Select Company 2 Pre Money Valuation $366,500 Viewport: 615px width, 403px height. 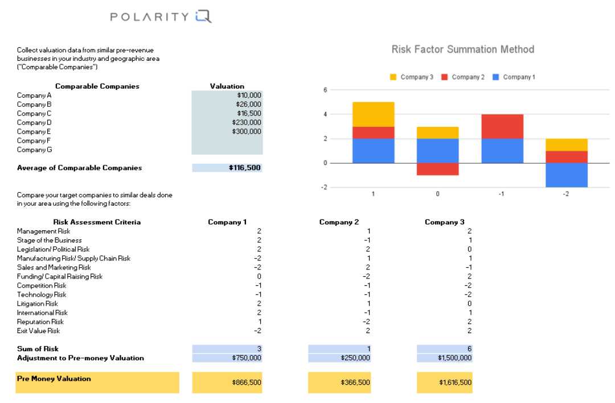339,383
